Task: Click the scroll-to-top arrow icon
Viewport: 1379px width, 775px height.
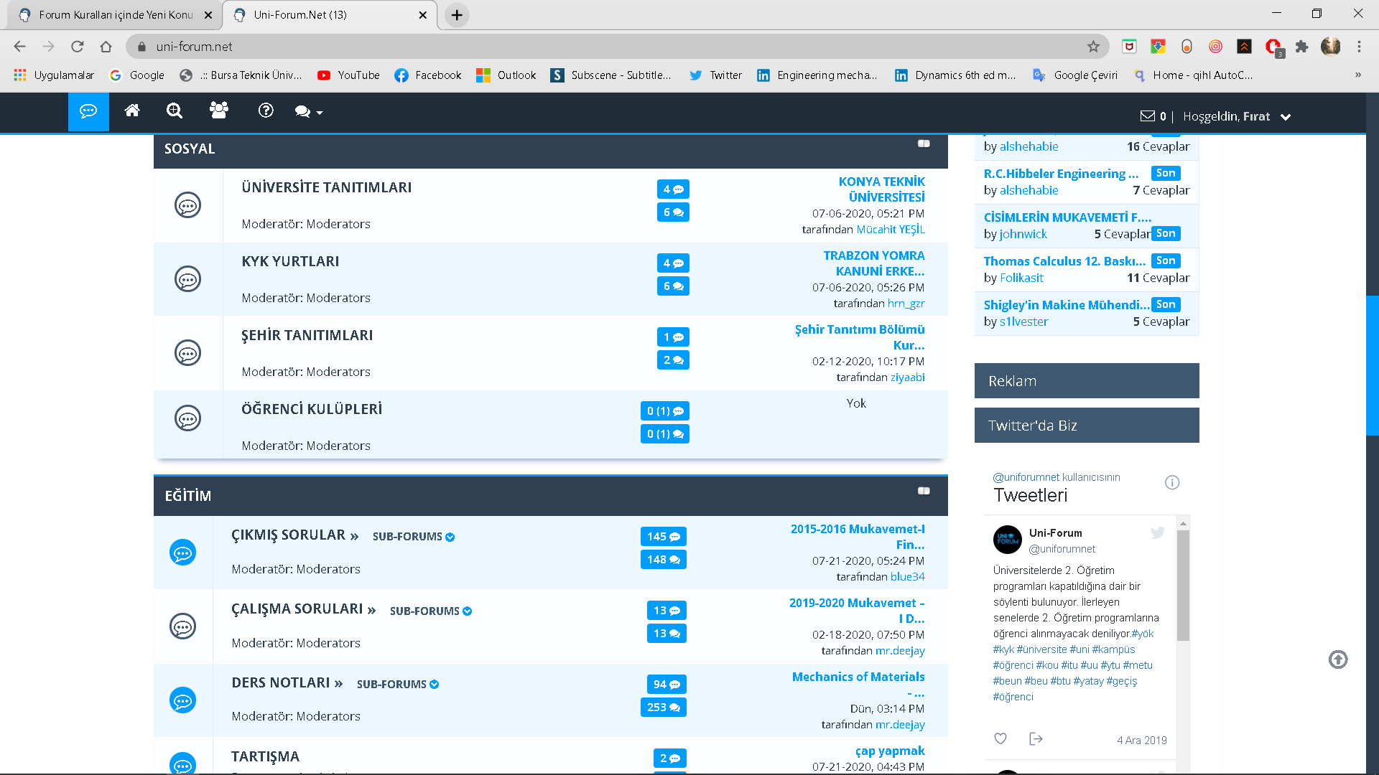Action: coord(1337,659)
